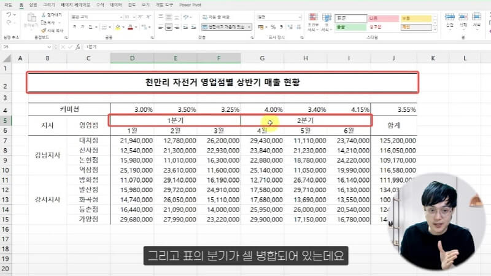This screenshot has width=491, height=276.
Task: Click the Name Box showing D5
Action: [24, 47]
